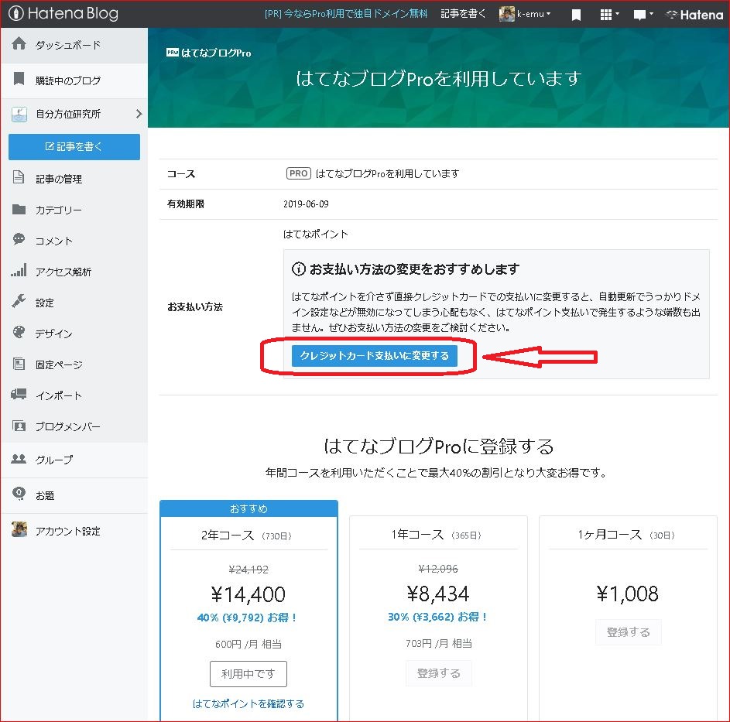Open ダッシュボード in the sidebar
This screenshot has width=730, height=722.
(74, 45)
